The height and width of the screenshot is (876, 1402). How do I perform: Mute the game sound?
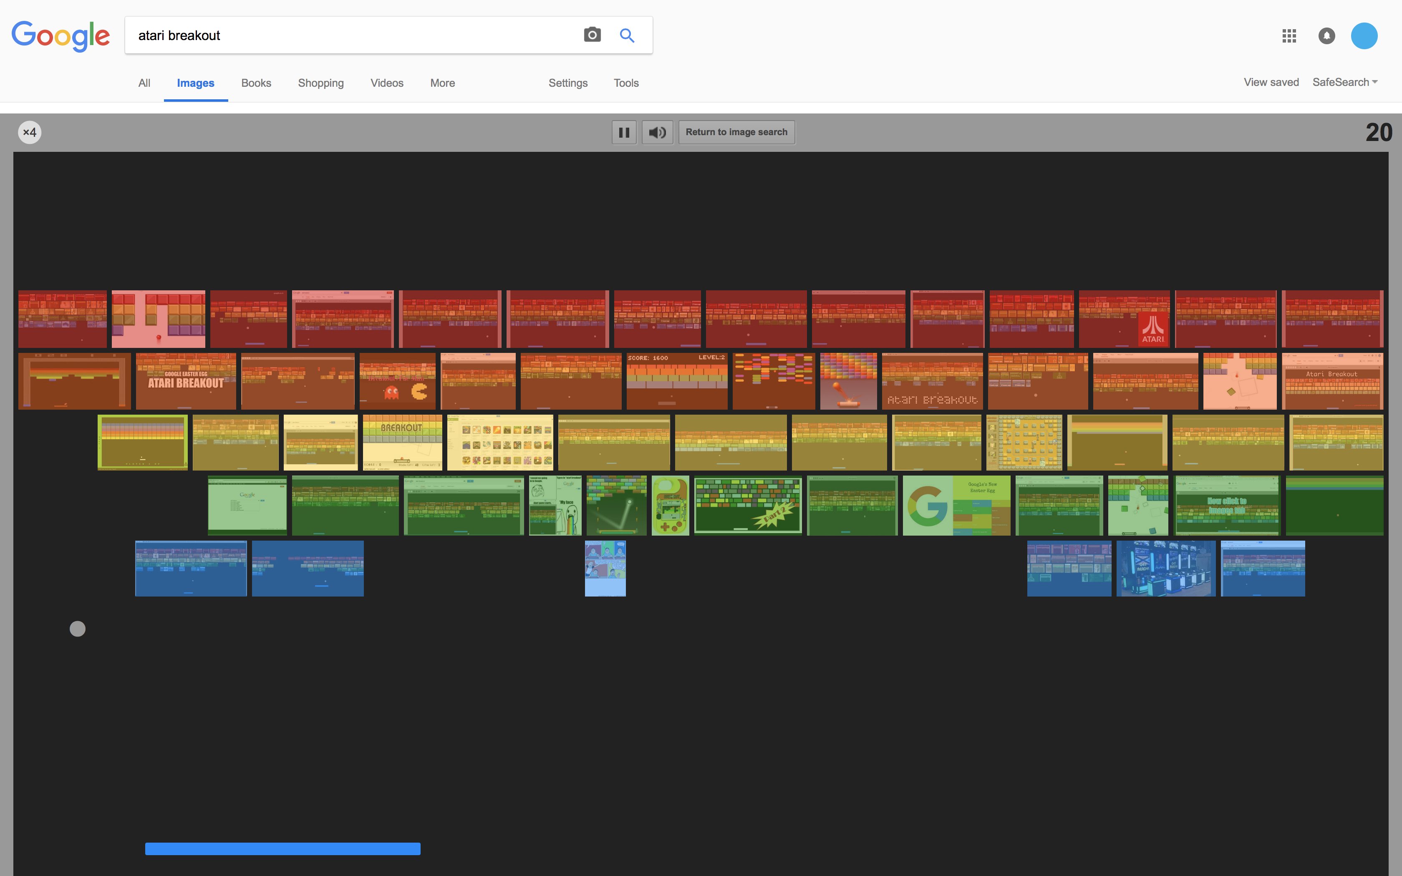click(657, 132)
